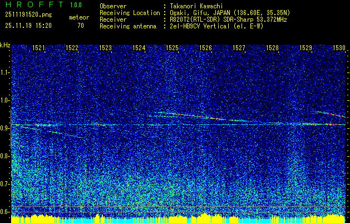350x223 pixels.
Task: Click the 1523 time marker
Action: click(105, 47)
